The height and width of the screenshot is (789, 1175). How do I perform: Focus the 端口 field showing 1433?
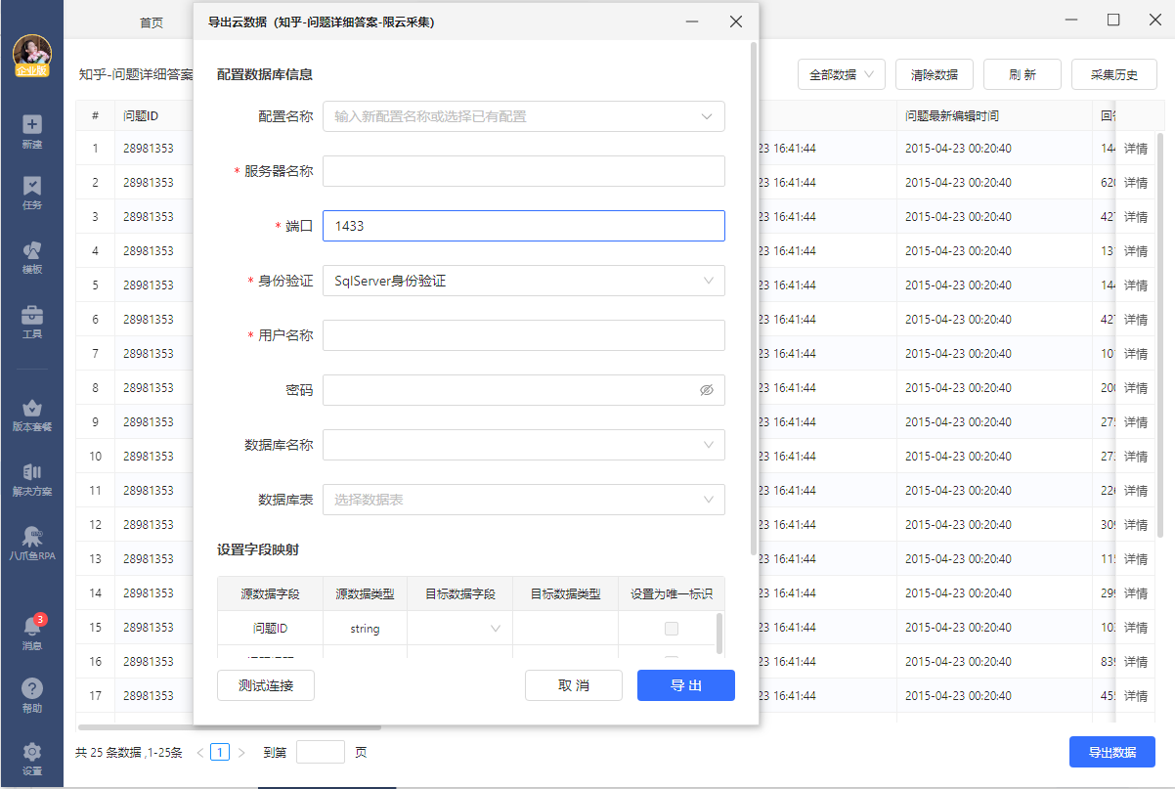[524, 226]
